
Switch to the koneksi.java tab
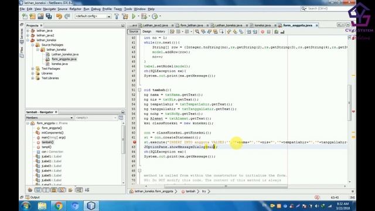pyautogui.click(x=262, y=25)
